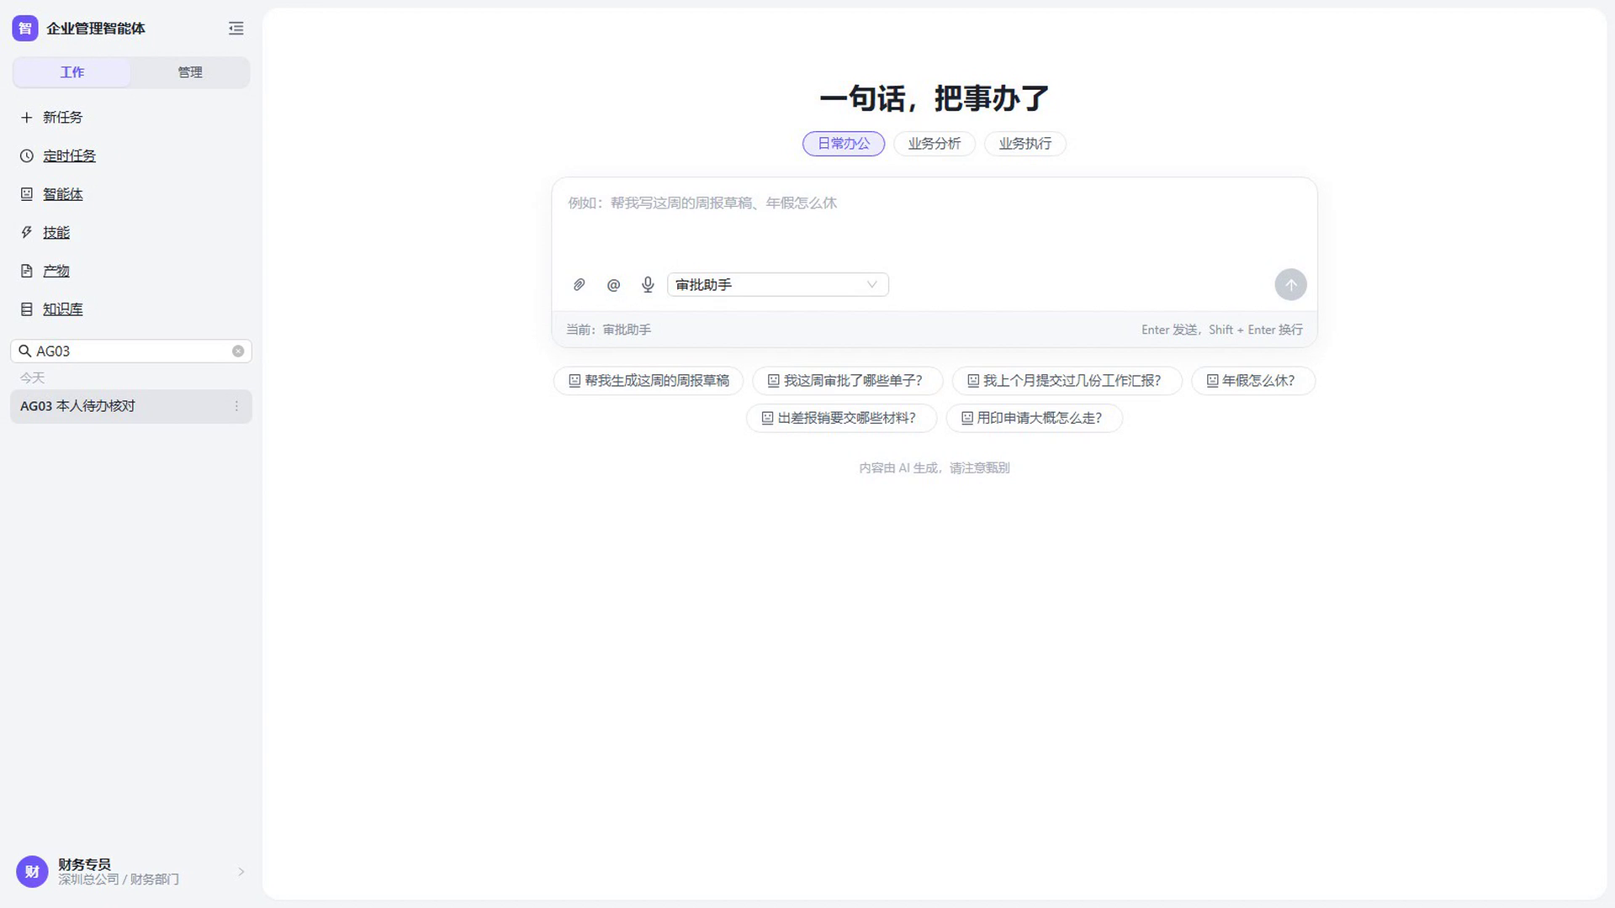Open the 智能体 link

[63, 194]
